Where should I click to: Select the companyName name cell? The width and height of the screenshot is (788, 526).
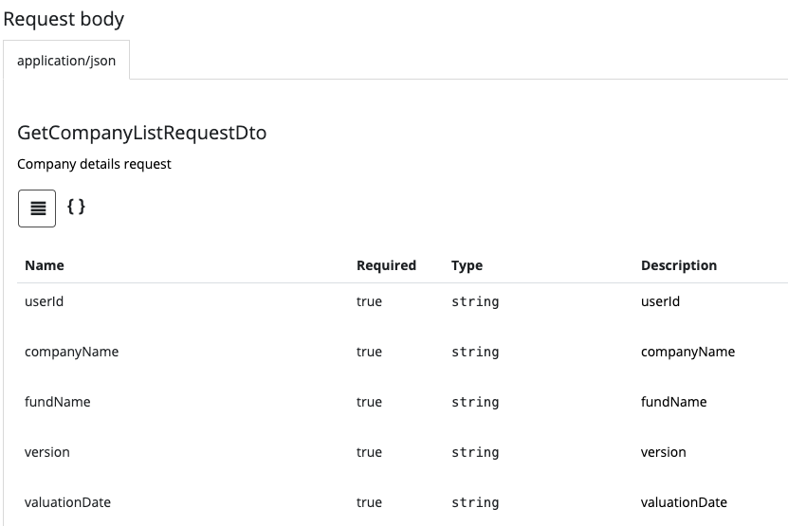[x=71, y=352]
